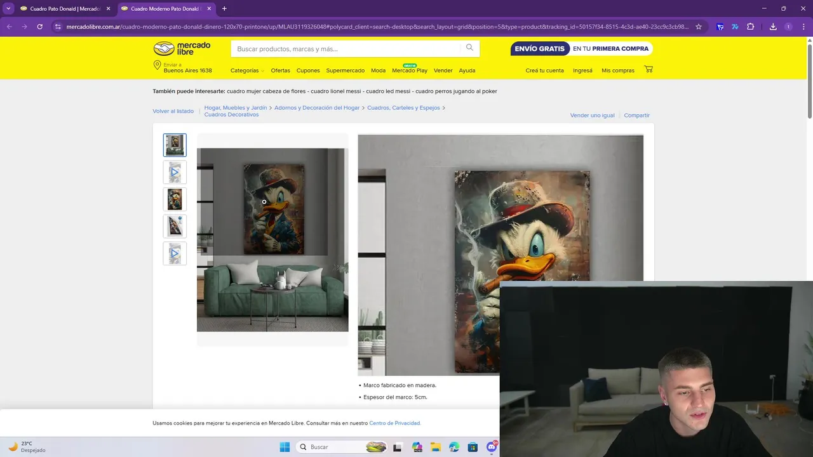Expand the Categorías dropdown
Image resolution: width=813 pixels, height=457 pixels.
tap(247, 70)
